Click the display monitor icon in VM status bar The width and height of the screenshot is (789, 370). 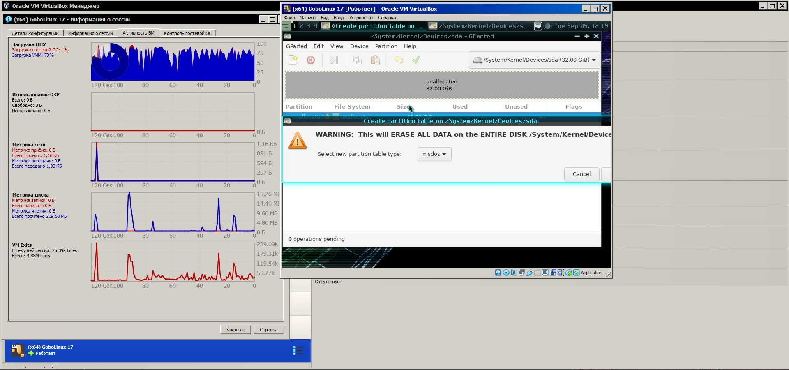pos(545,273)
